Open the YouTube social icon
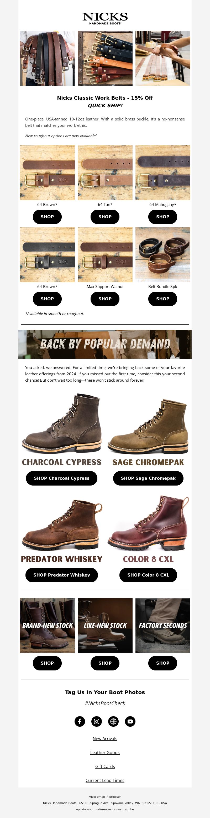Viewport: 210px width, 818px height. point(130,721)
